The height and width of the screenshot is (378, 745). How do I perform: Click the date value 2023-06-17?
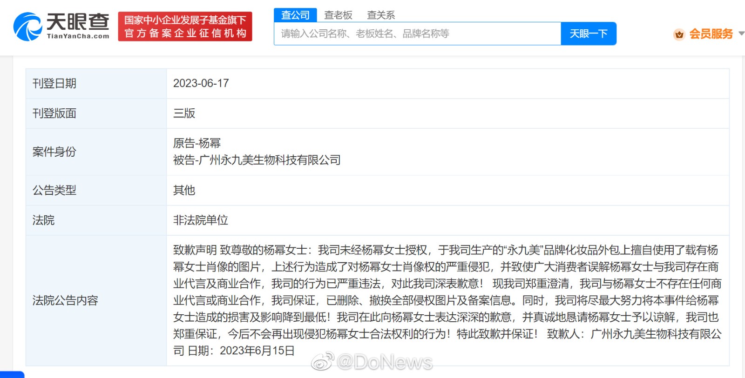tap(201, 83)
